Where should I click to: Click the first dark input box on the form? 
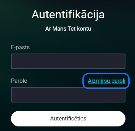click(x=68, y=61)
